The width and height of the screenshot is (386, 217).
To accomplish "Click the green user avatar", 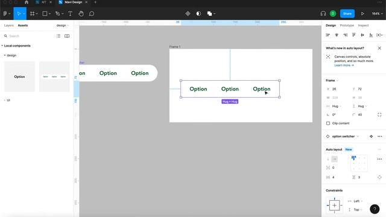I will 333,14.
